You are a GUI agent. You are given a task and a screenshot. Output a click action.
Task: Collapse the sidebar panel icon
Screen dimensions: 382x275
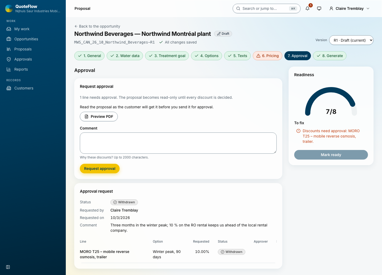pos(8,267)
